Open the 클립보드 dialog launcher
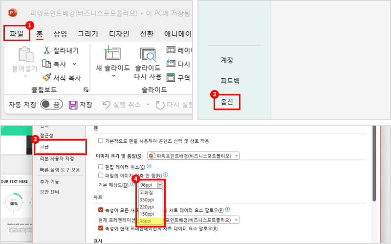Screen dimensions: 391x244 pyautogui.click(x=86, y=89)
